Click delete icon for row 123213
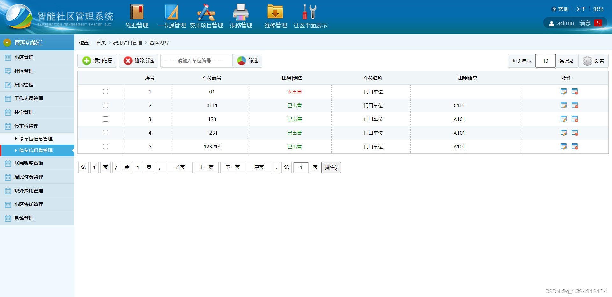The width and height of the screenshot is (612, 297). (x=574, y=146)
